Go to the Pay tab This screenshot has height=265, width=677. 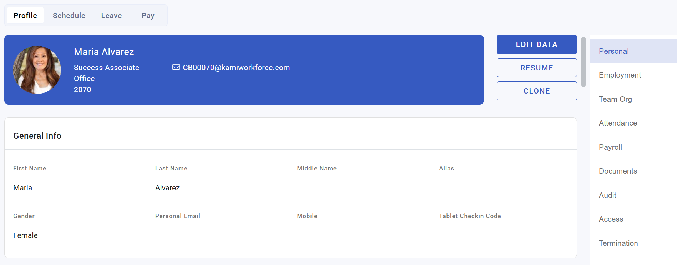coord(148,15)
